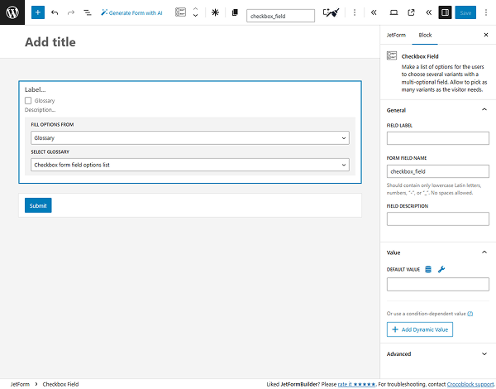Image resolution: width=496 pixels, height=389 pixels.
Task: Click the database preset icon beside Default Value
Action: point(428,269)
